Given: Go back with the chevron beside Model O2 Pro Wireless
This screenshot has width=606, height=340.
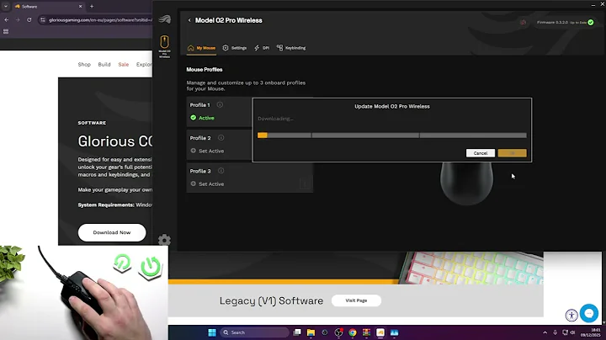Looking at the screenshot, I should [x=189, y=20].
